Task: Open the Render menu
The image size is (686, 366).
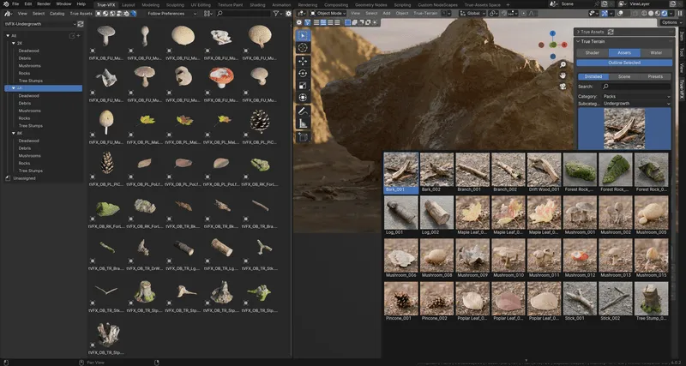Action: click(42, 4)
